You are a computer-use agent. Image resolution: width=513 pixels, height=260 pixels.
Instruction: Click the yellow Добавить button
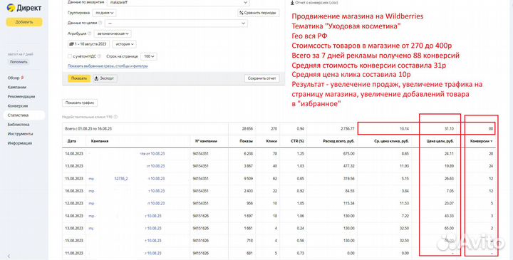24,22
